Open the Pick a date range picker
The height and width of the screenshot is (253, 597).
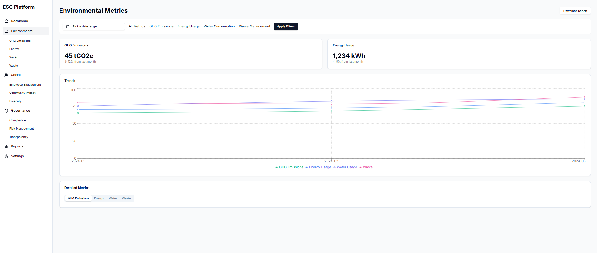pos(93,26)
